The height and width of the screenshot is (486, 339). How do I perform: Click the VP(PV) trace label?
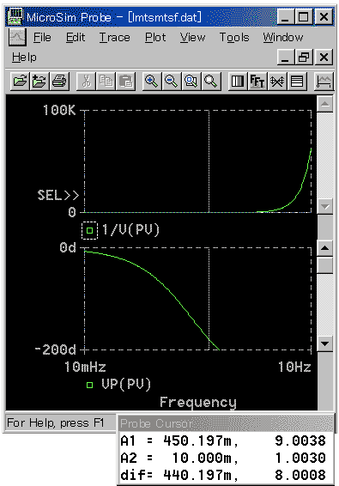pos(126,385)
